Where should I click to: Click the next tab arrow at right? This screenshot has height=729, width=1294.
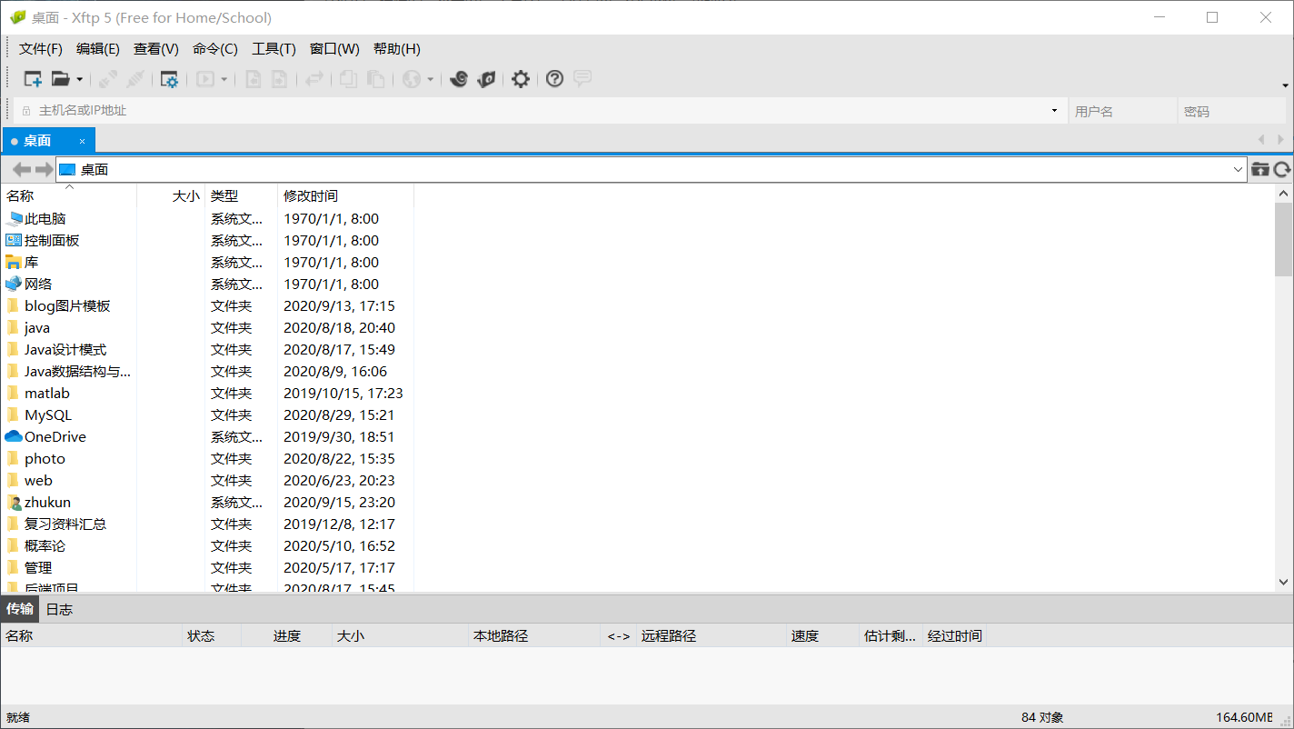pyautogui.click(x=1281, y=140)
